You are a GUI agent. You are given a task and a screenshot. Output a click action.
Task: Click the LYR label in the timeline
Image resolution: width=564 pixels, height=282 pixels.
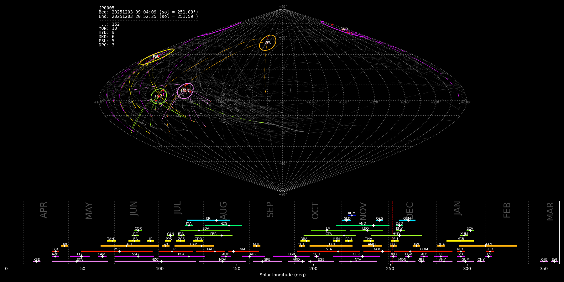(x=55, y=249)
